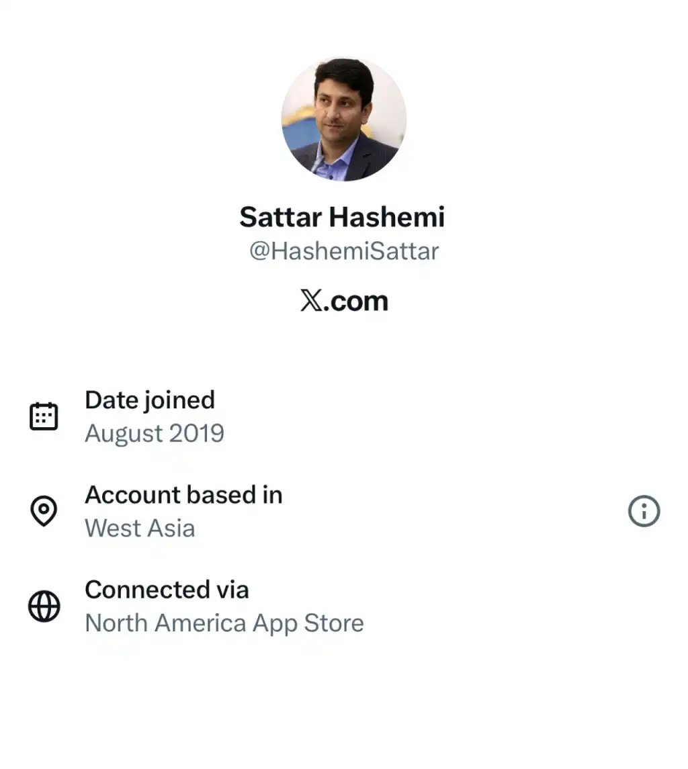Click the North America App Store text
The width and height of the screenshot is (688, 769).
point(224,623)
